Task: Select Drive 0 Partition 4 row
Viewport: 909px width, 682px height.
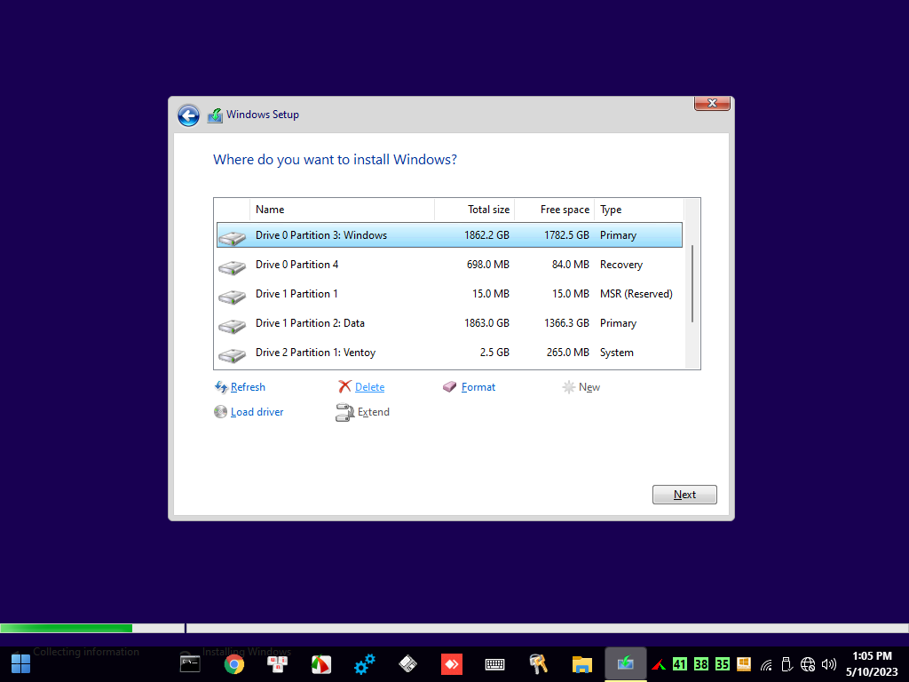Action: click(449, 265)
